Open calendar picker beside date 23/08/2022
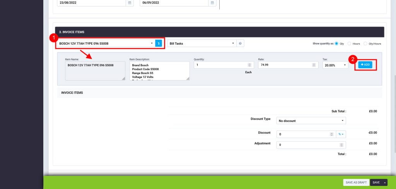The image size is (396, 189). click(x=130, y=3)
